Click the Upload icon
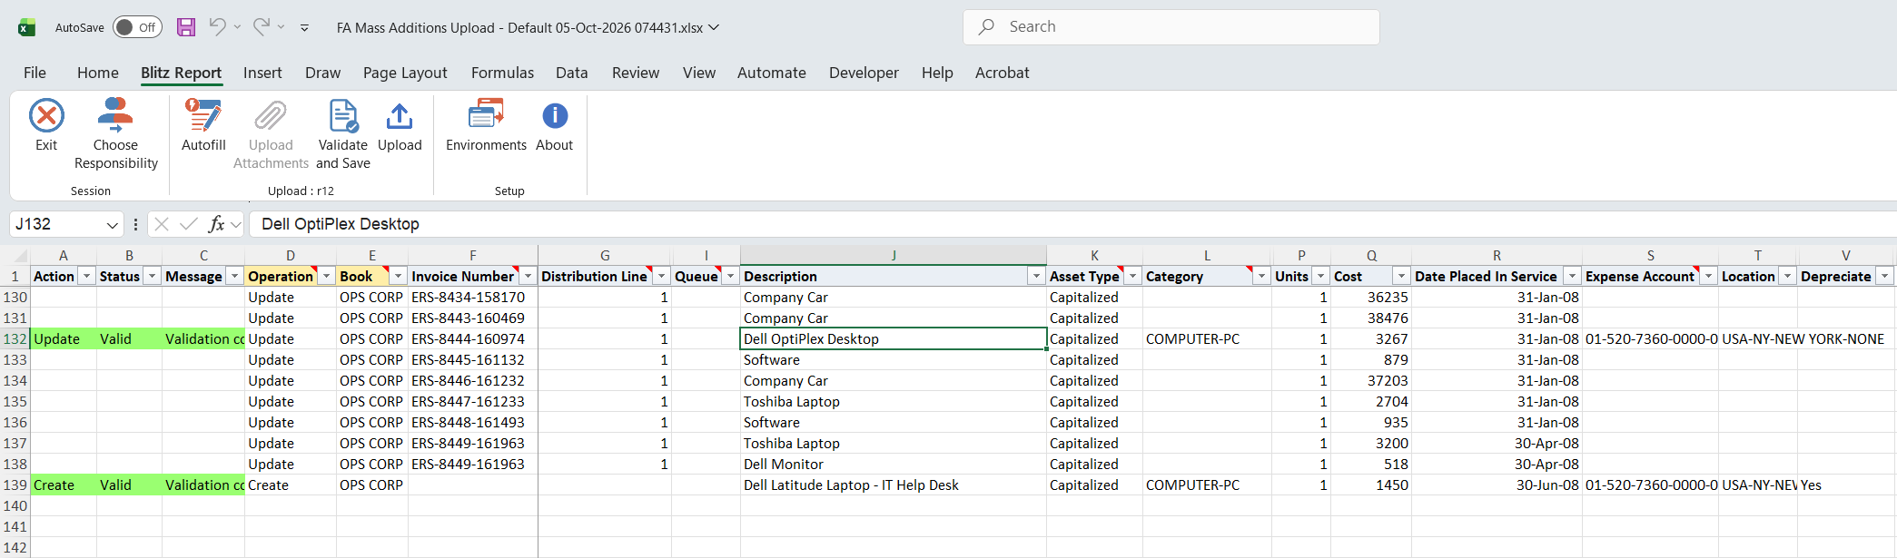The image size is (1897, 558). [400, 116]
